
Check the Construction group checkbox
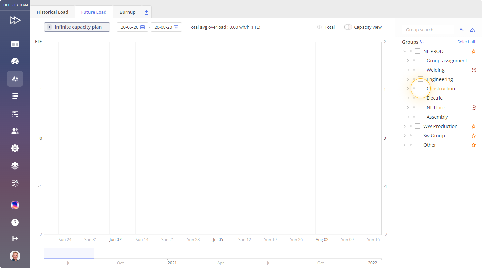tap(421, 89)
